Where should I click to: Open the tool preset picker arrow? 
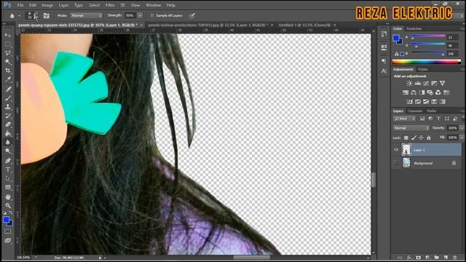(x=20, y=16)
